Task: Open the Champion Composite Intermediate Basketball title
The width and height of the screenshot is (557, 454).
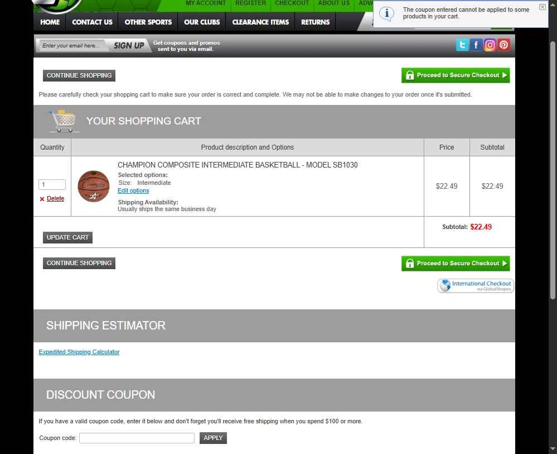Action: point(238,165)
